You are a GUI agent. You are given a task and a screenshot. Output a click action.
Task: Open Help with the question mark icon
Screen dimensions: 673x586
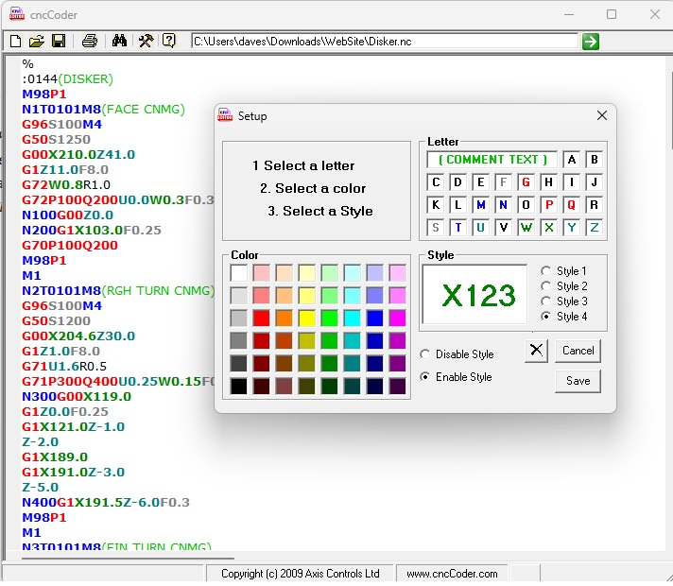[169, 41]
